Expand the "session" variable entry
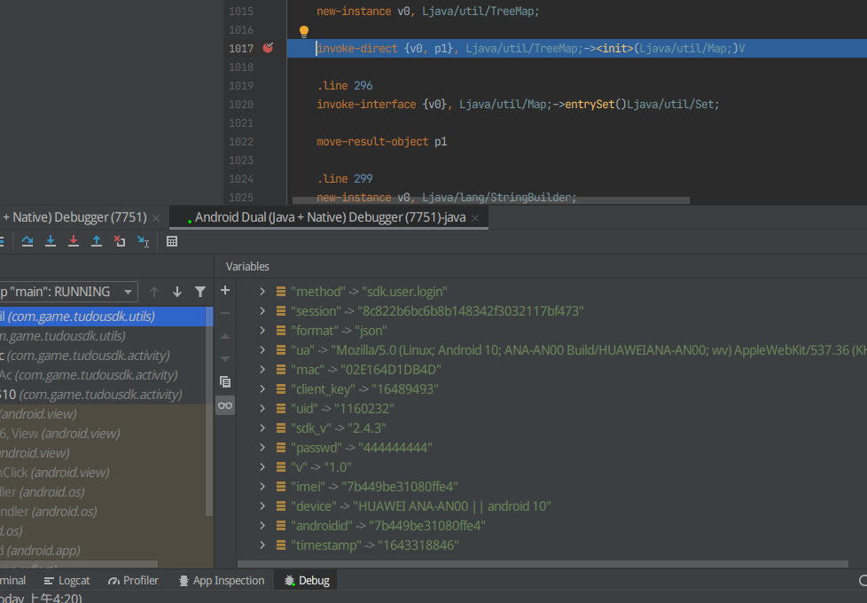The width and height of the screenshot is (867, 603). click(262, 311)
